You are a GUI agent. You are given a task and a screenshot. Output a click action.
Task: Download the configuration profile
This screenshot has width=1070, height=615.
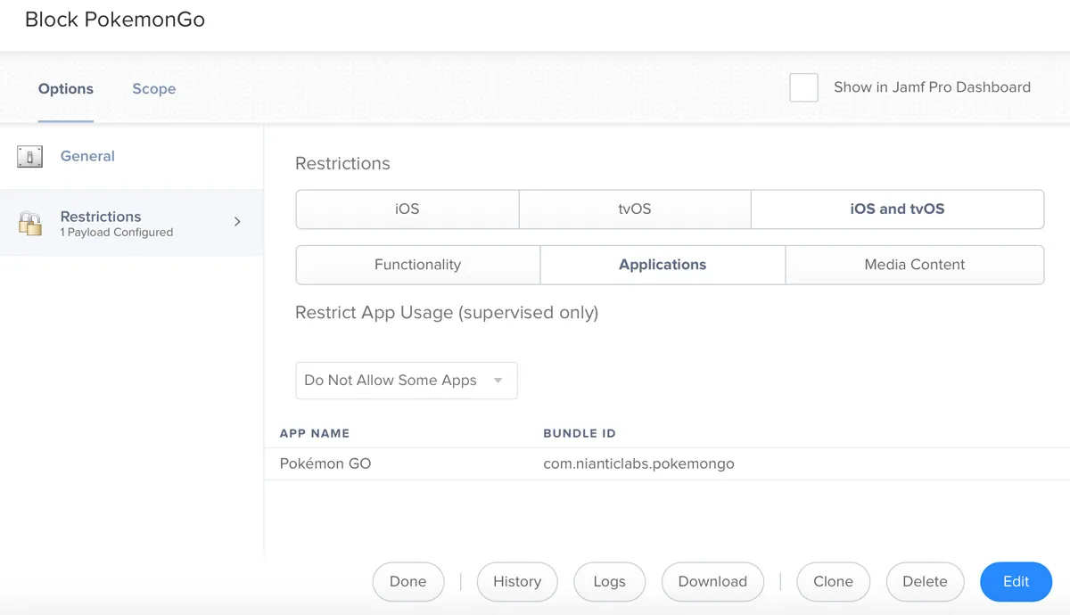712,581
